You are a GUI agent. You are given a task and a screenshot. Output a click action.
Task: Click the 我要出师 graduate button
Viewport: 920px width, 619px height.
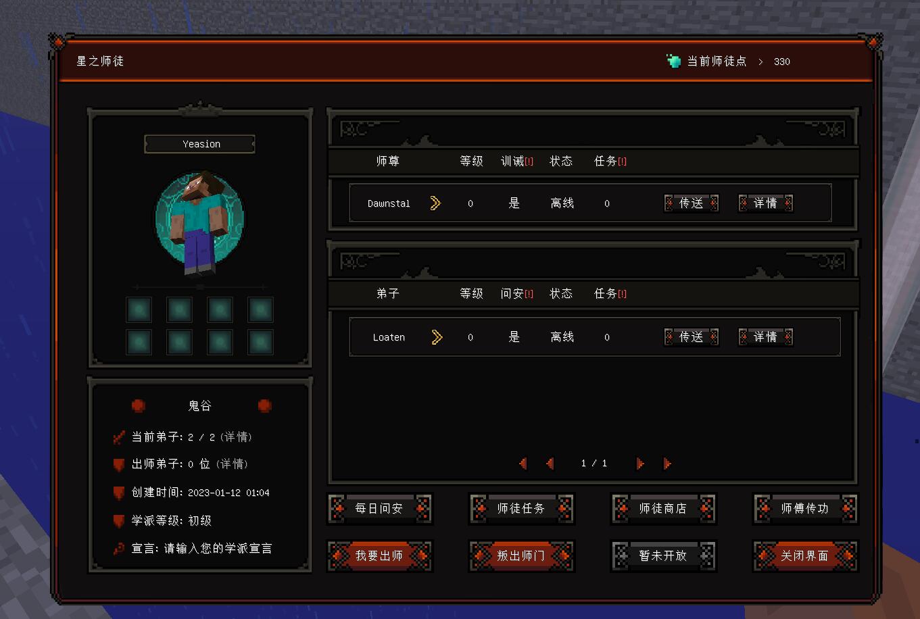point(379,556)
